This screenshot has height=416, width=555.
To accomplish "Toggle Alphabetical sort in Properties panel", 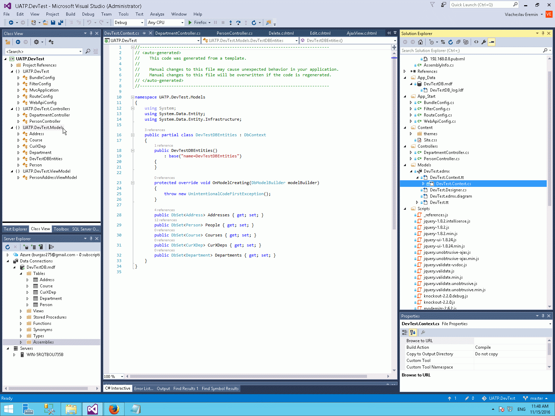I will point(413,332).
